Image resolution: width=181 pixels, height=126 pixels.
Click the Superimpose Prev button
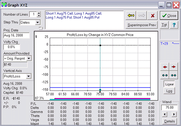[x=142, y=25]
